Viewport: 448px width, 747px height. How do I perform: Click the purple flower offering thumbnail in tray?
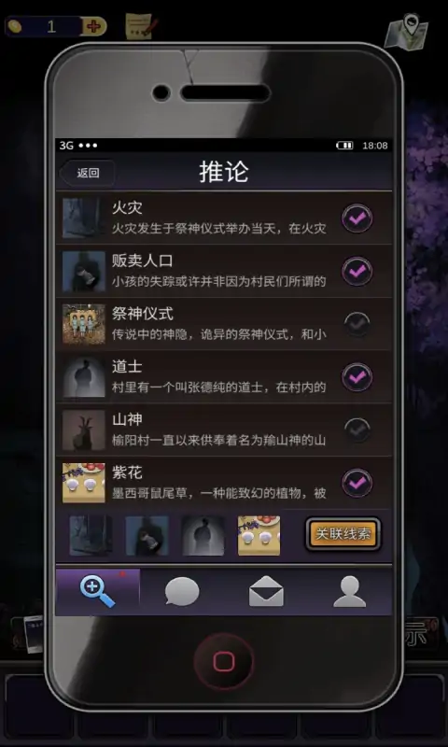[x=259, y=535]
